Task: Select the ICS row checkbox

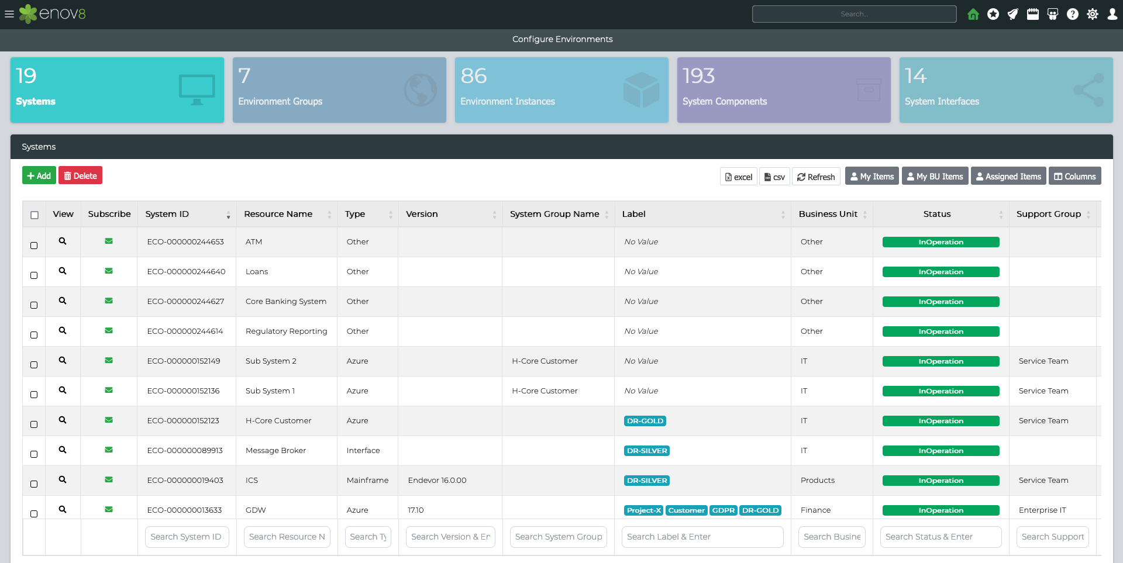Action: pyautogui.click(x=34, y=484)
